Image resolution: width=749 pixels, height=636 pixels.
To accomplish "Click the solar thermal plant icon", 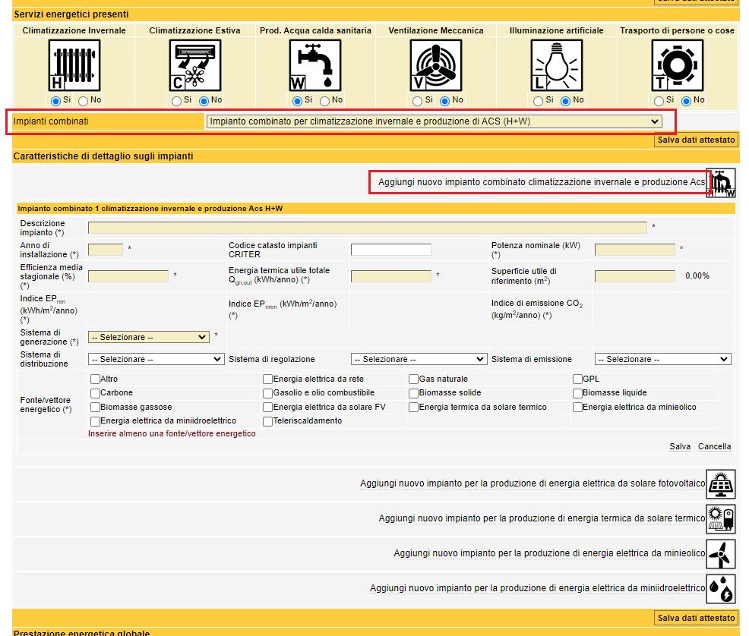I will coord(721,518).
